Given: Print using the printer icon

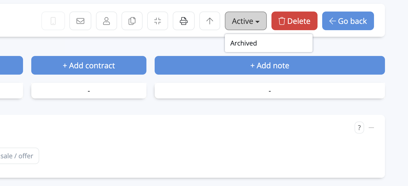Looking at the screenshot, I should [183, 21].
